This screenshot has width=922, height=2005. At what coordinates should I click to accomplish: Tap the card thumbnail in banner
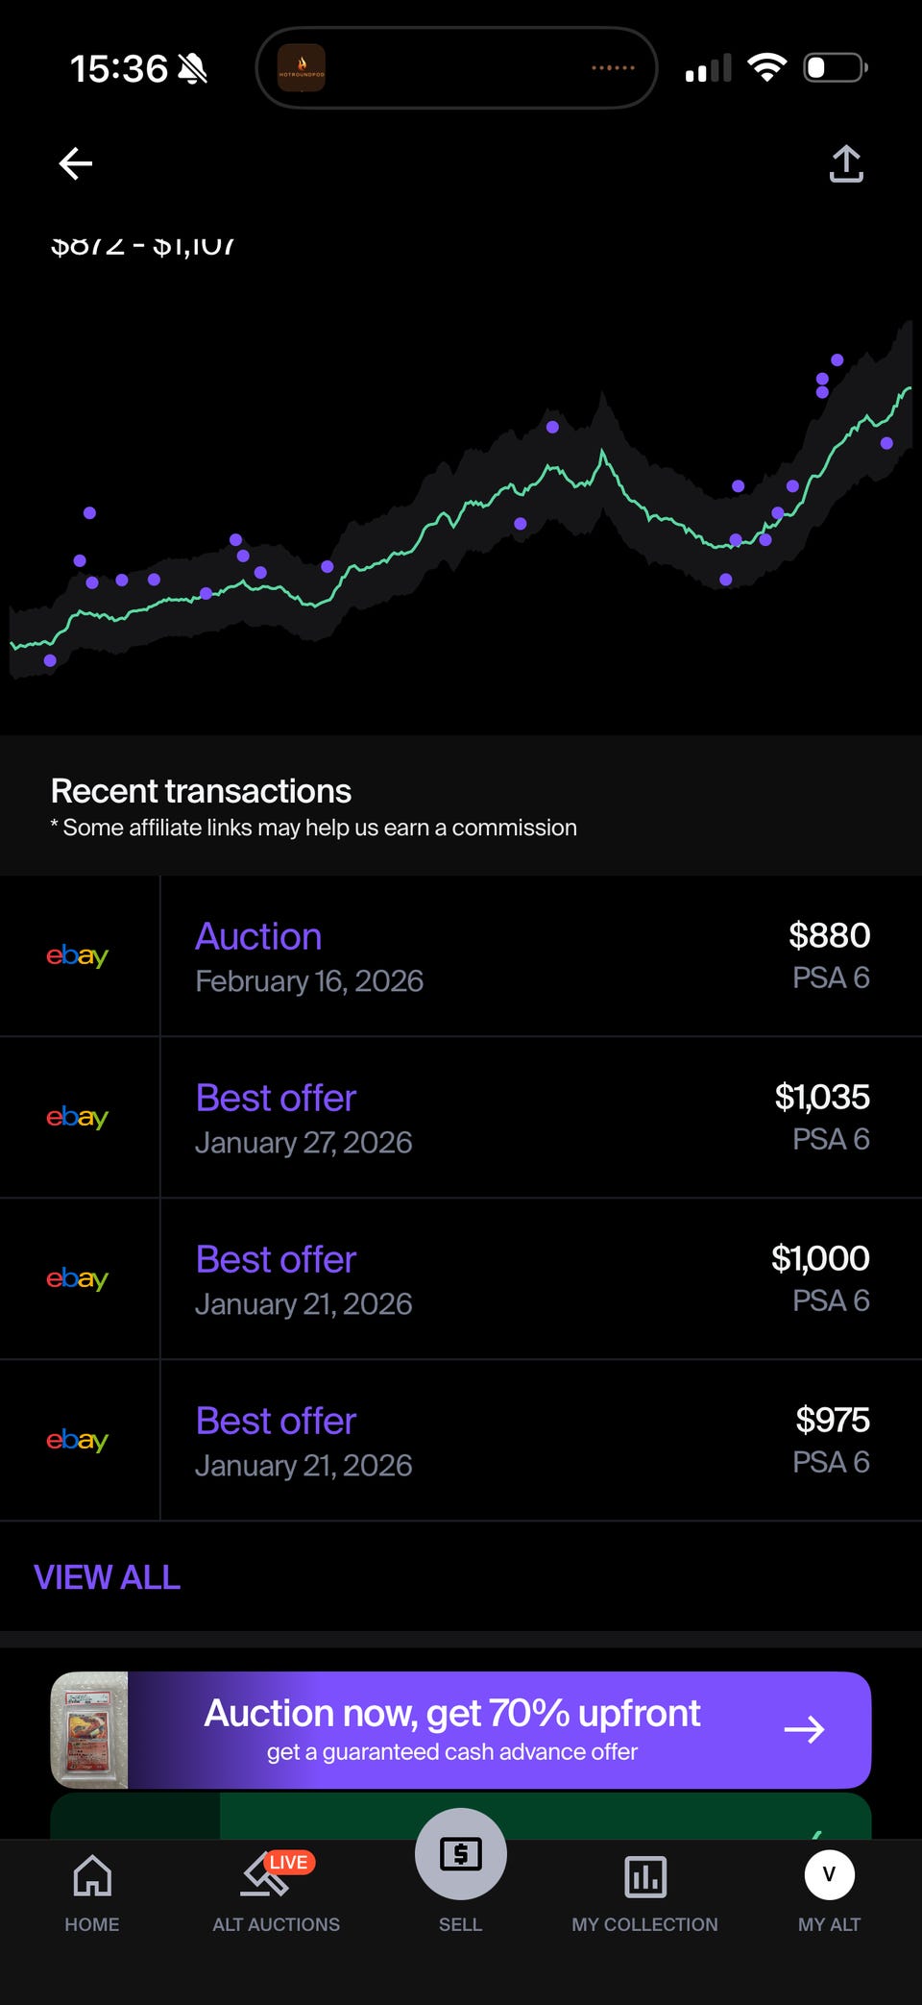coord(89,1729)
